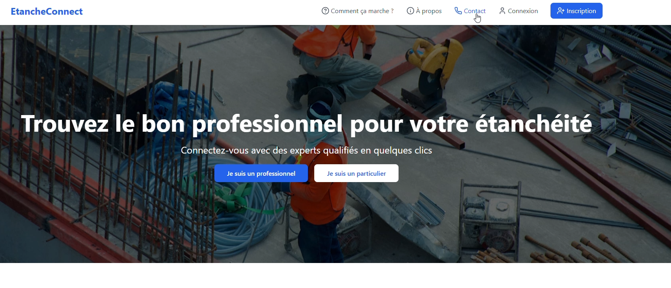Open the Contact page link
The height and width of the screenshot is (288, 671).
470,11
